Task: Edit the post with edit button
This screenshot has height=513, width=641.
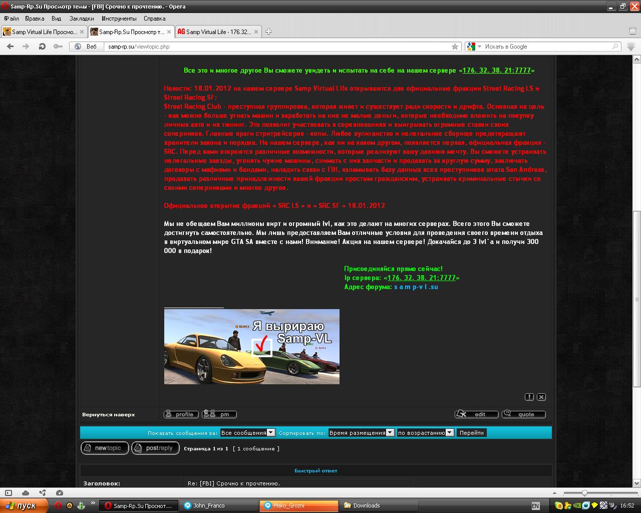Action: coord(477,414)
